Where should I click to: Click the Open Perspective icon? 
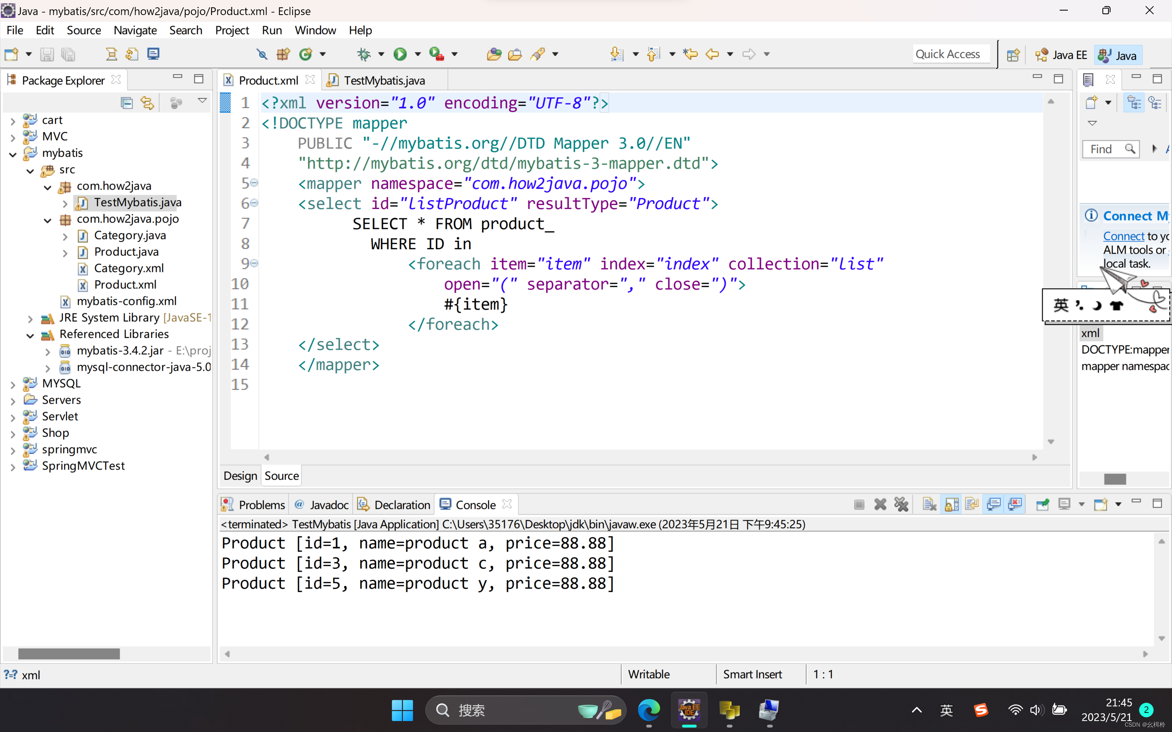click(x=1012, y=55)
